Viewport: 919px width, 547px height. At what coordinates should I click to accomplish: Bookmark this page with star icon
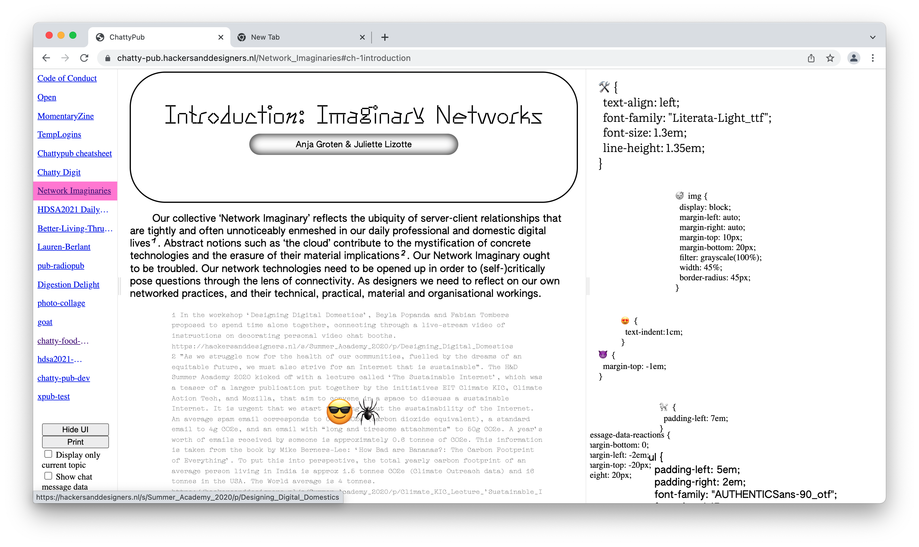pos(830,58)
